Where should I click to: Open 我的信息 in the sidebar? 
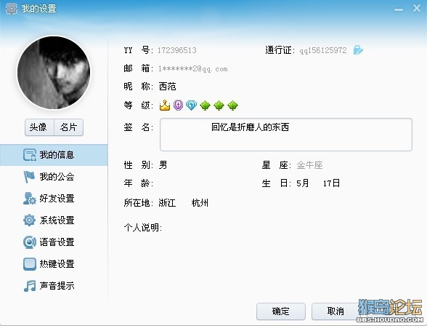click(54, 155)
